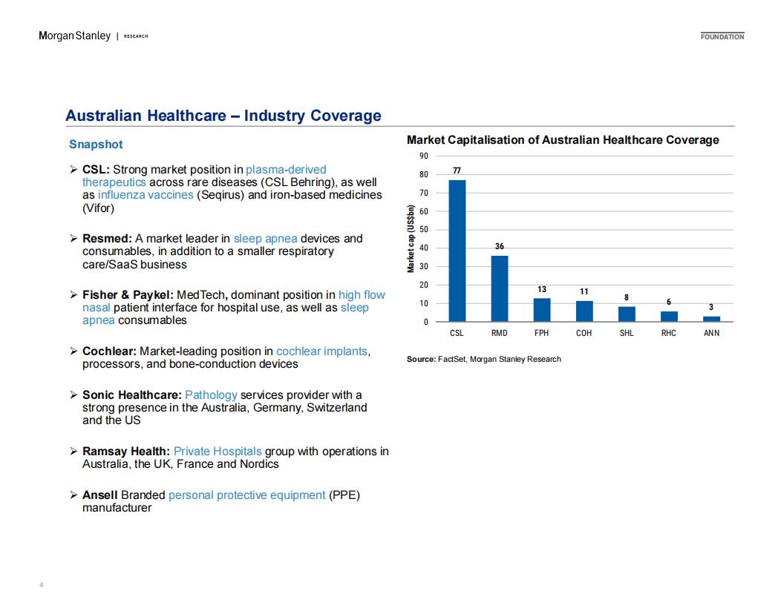Click the 'Source: FactSet, Morgan Stanley Research' note
This screenshot has height=605, width=784.
coord(484,360)
